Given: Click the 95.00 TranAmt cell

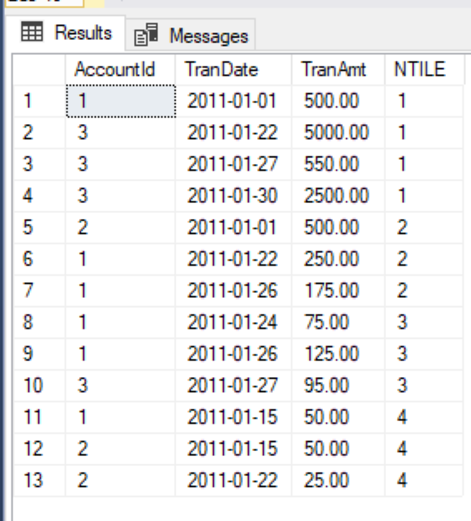Looking at the screenshot, I should pos(338,385).
